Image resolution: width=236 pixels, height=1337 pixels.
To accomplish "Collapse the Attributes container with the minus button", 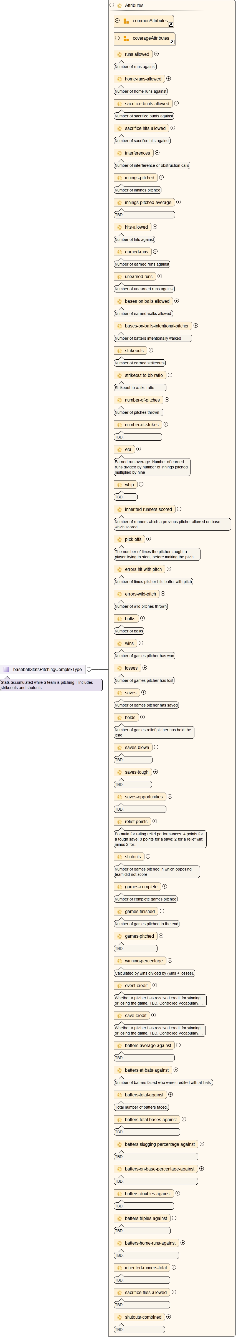I will 111,5.
